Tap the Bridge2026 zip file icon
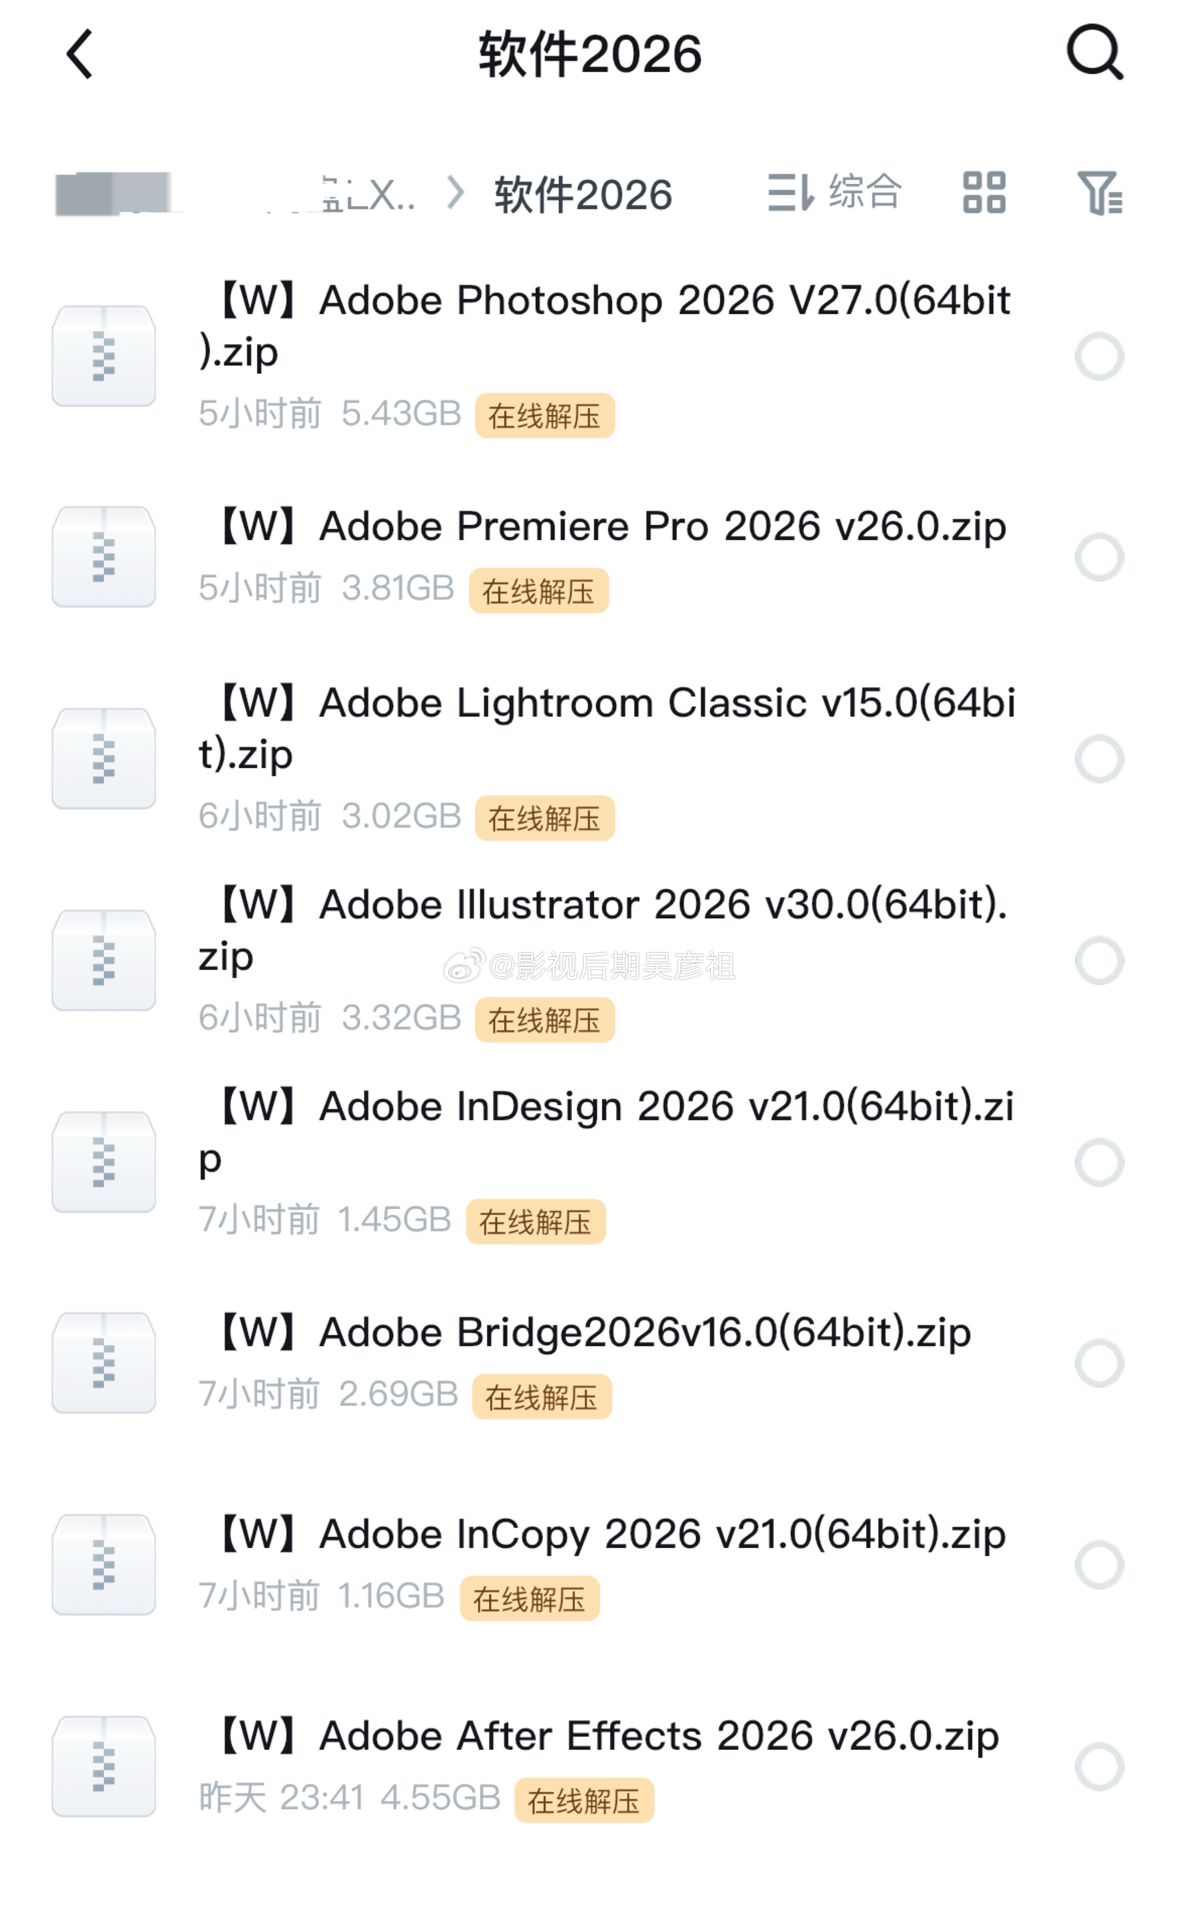 click(103, 1363)
